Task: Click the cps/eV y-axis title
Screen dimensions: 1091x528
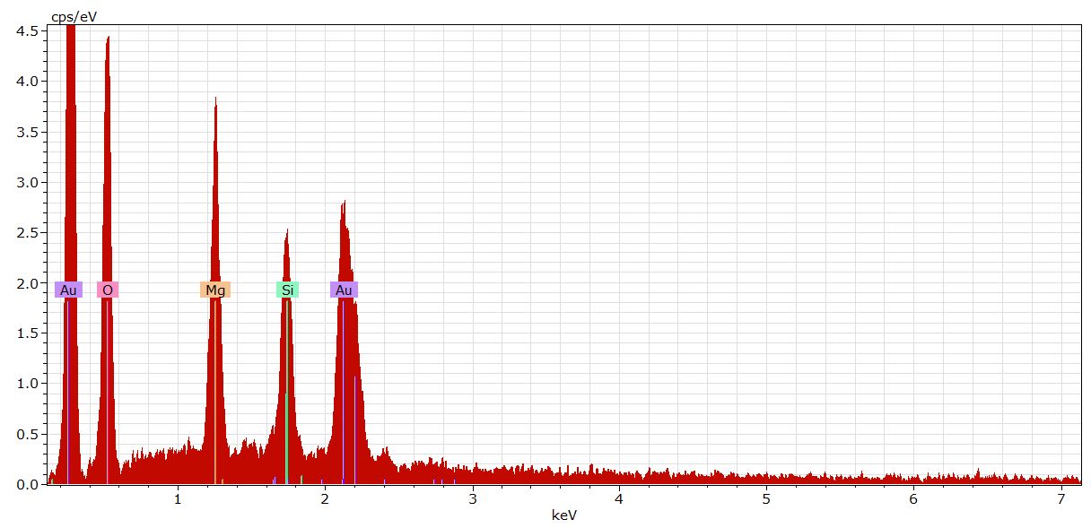Action: click(74, 16)
